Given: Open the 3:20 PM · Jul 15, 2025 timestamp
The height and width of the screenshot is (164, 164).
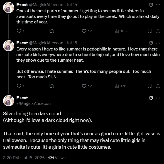Looking at the screenshot, I should [x=24, y=158].
